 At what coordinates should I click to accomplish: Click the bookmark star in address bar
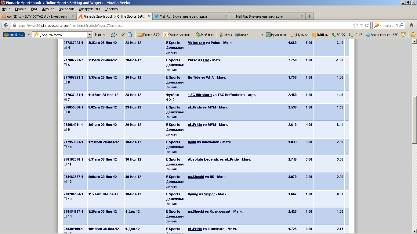pyautogui.click(x=356, y=25)
